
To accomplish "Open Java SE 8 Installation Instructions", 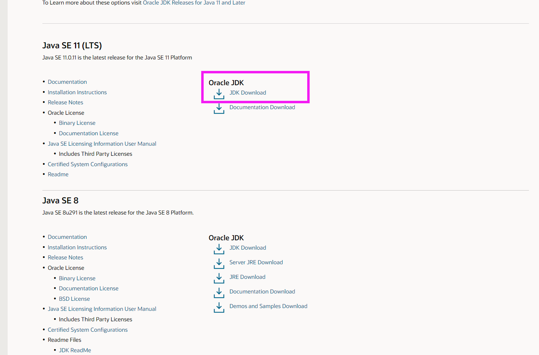I will click(77, 247).
